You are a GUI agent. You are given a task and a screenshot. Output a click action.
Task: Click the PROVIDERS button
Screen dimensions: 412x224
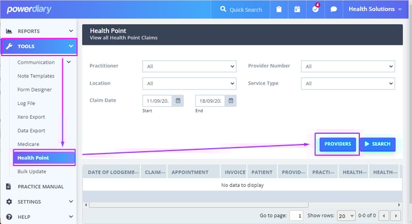(338, 144)
